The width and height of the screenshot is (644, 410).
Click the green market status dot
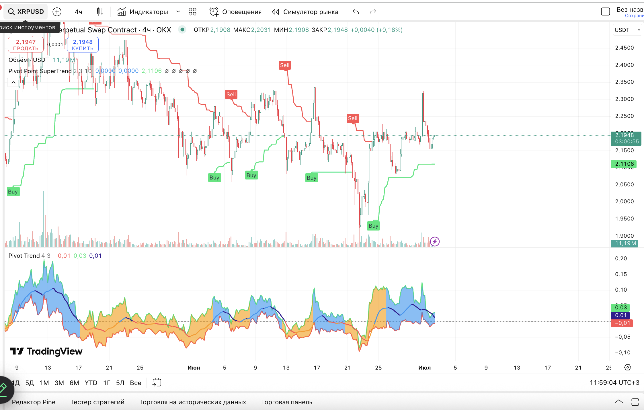(x=182, y=30)
